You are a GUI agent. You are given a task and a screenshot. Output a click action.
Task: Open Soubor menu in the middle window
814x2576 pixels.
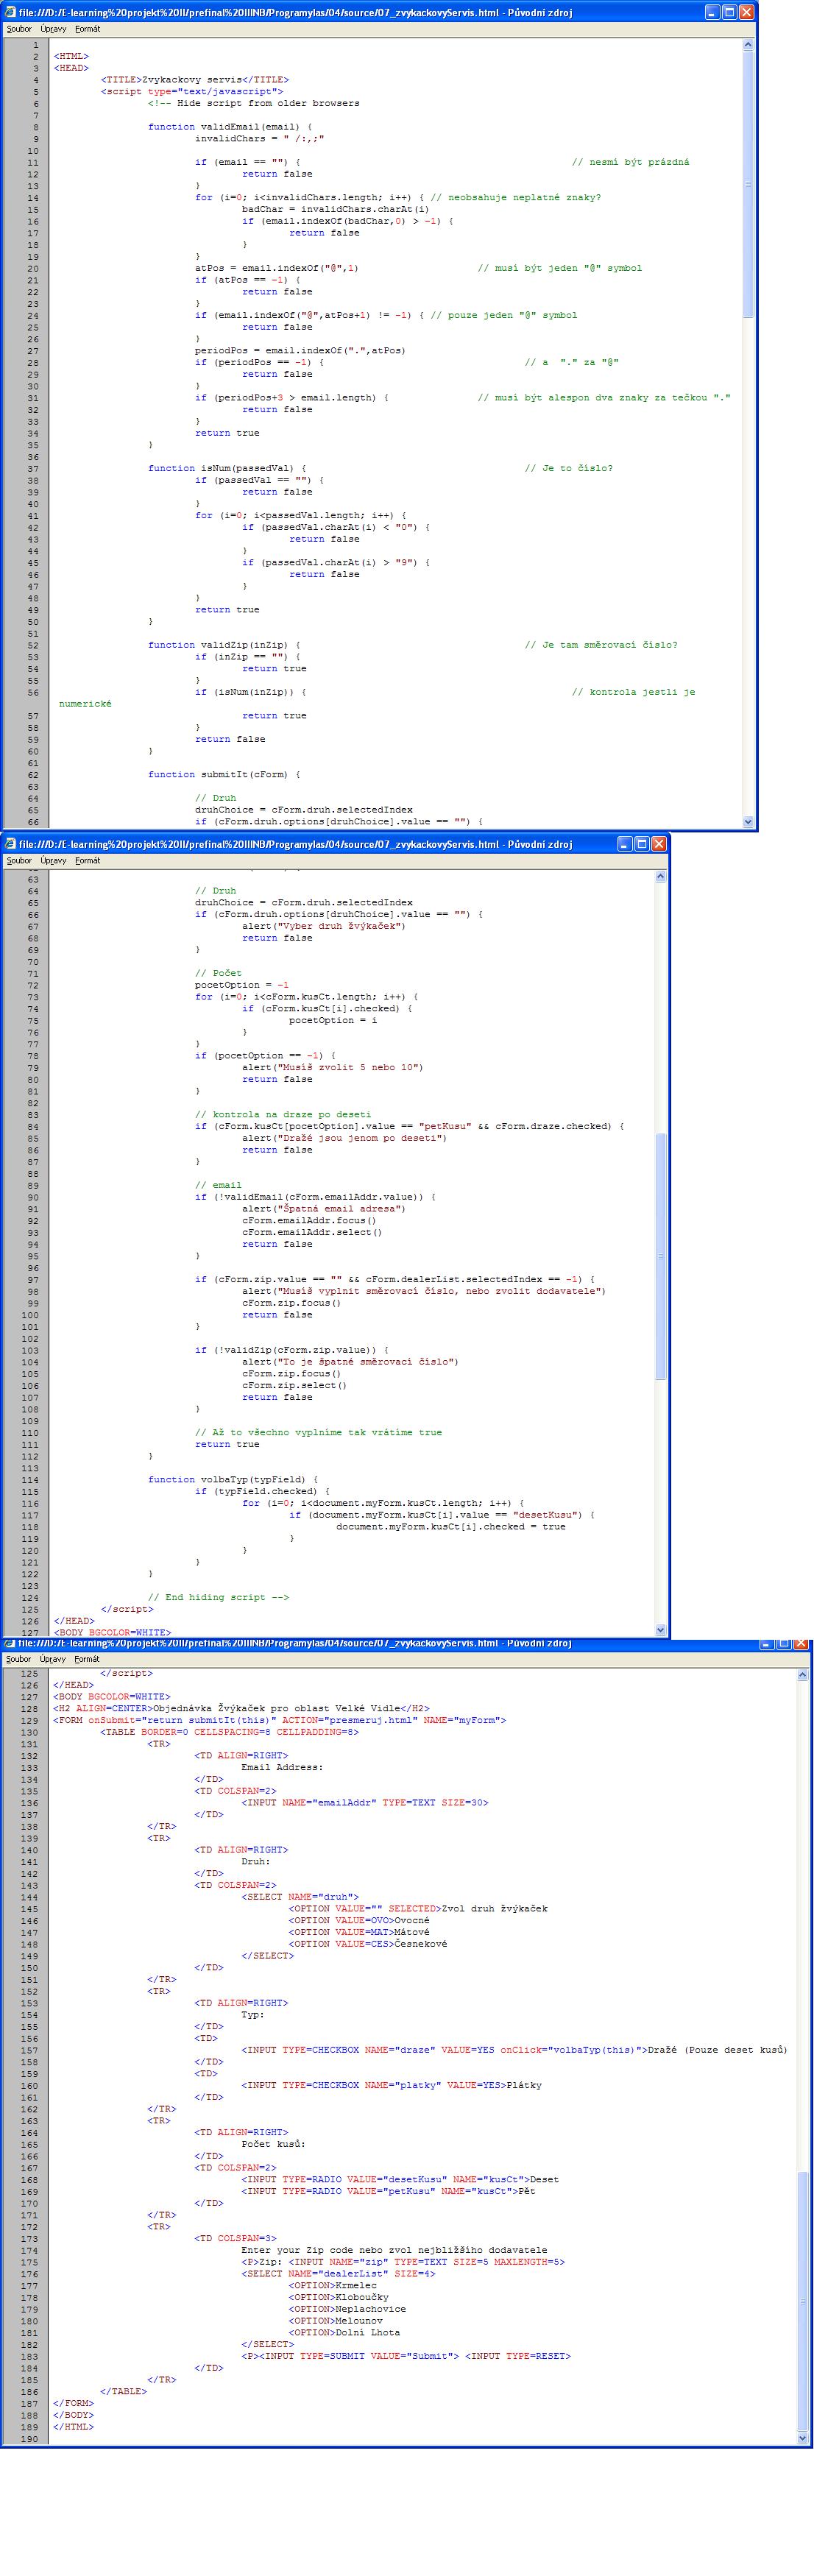point(19,860)
